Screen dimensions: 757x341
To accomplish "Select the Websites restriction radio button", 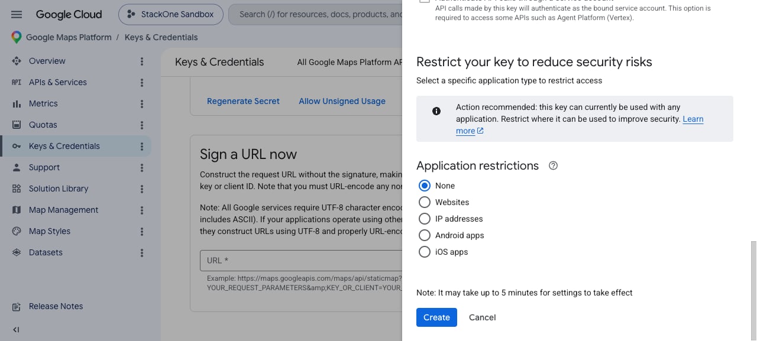I will click(425, 202).
